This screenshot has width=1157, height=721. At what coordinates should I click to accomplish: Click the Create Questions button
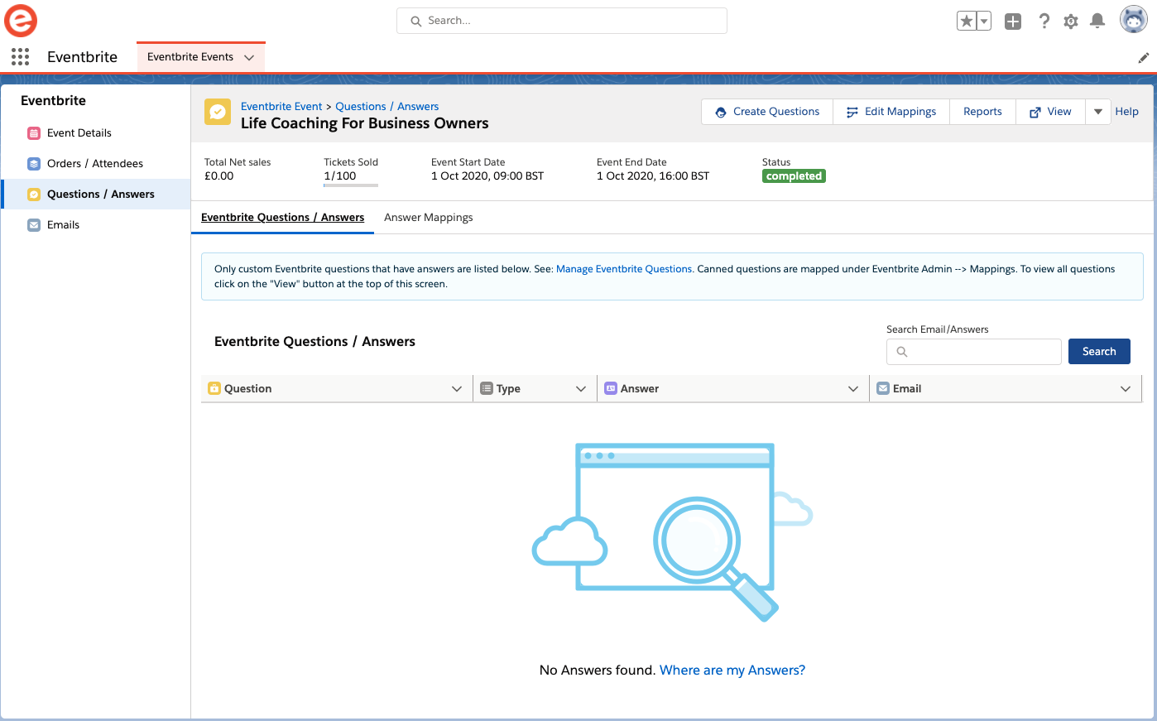[x=767, y=112]
